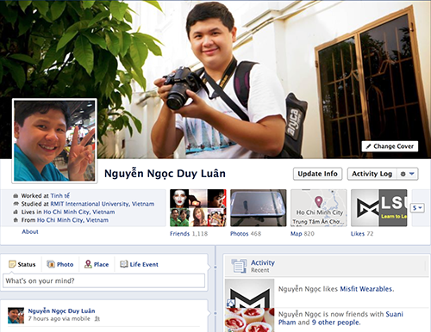This screenshot has height=332, width=431.
Task: Select the Photo composer tab
Action: [60, 264]
